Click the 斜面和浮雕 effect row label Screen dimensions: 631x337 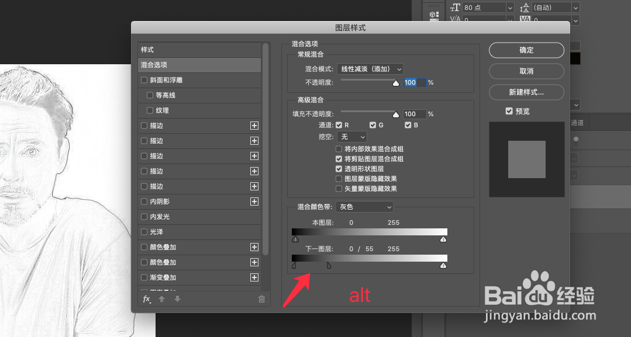coord(166,80)
